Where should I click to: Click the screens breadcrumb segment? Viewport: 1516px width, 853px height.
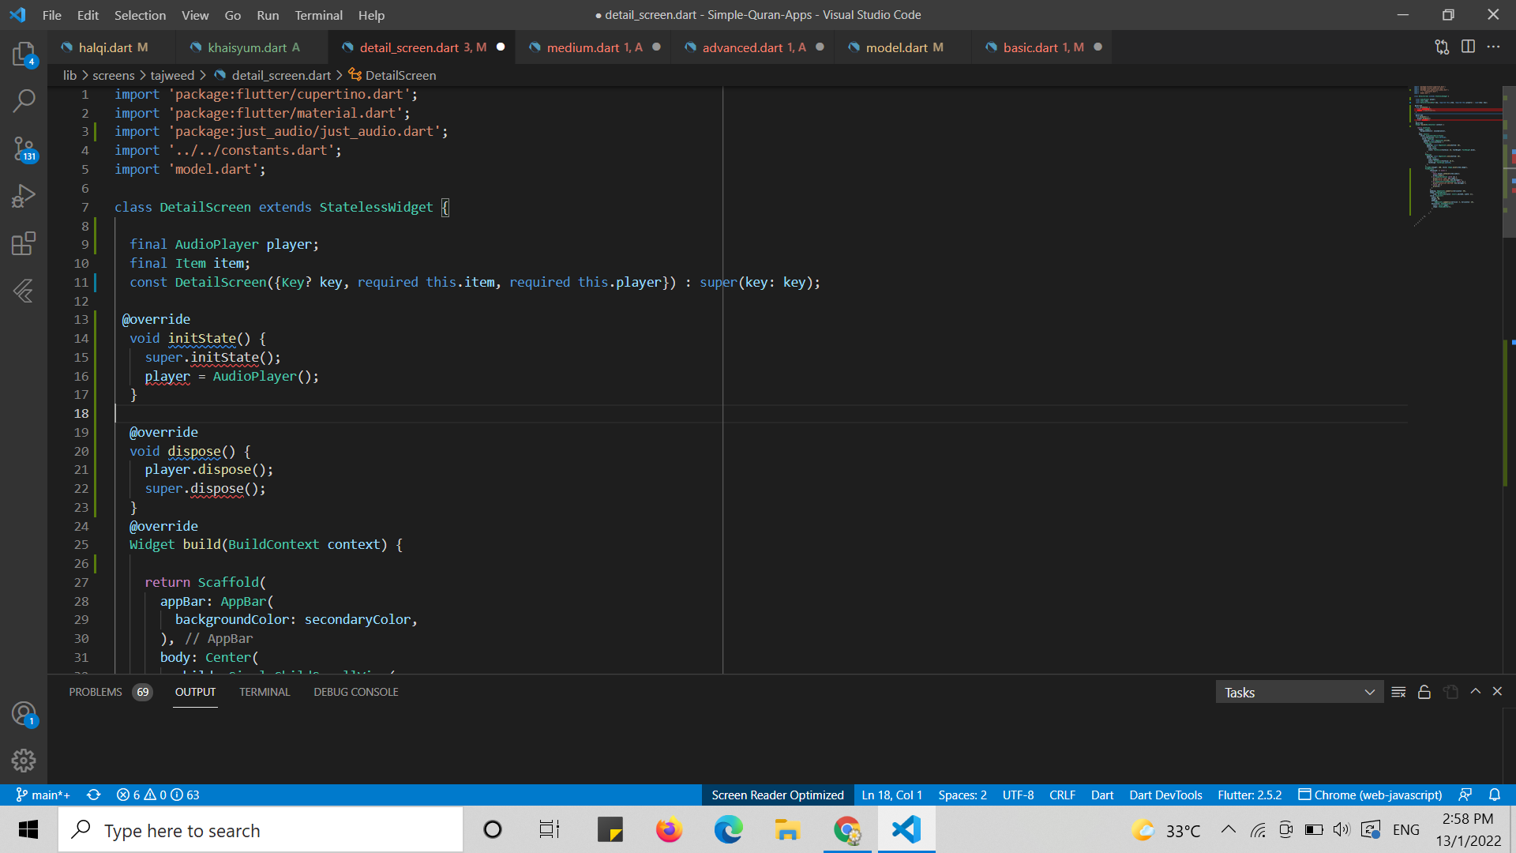[x=114, y=75]
